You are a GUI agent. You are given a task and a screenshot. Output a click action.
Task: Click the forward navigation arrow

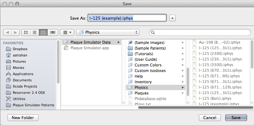pos(16,32)
